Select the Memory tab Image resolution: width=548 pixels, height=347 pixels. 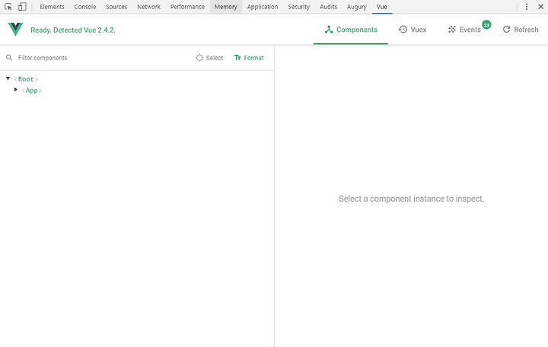point(226,7)
